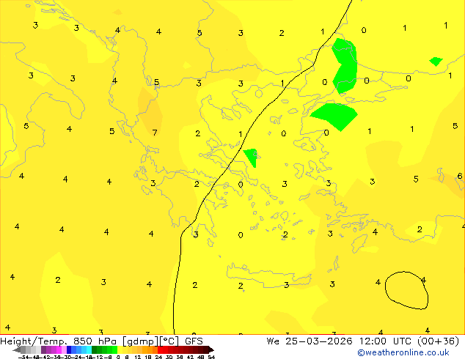This screenshot has width=465, height=359.
Task: Pick the cyan segment of the temperature scale
Action: [85, 349]
